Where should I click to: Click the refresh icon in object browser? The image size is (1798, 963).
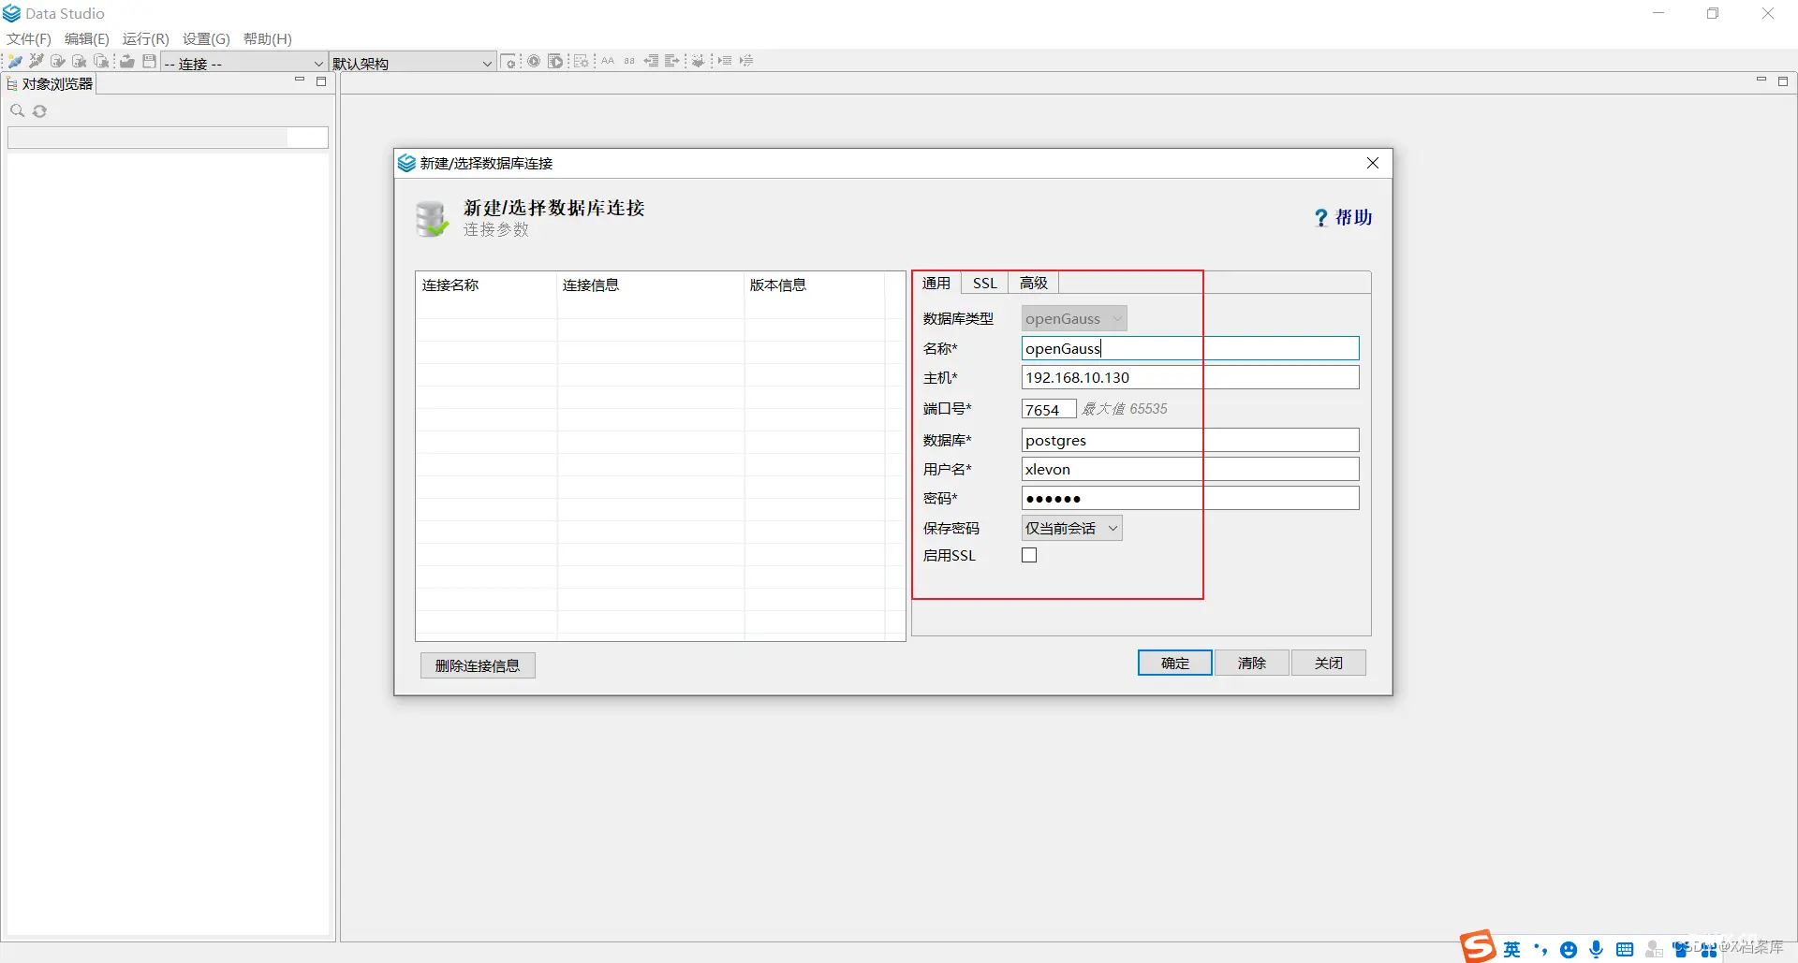(39, 111)
